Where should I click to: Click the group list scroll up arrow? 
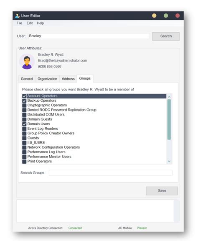coord(169,97)
